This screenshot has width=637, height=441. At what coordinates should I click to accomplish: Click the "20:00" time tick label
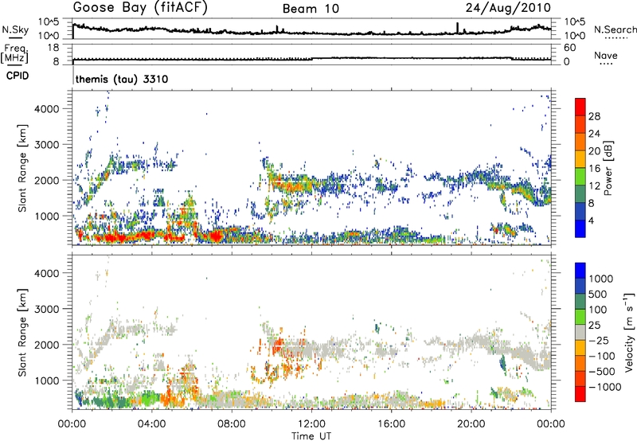471,424
